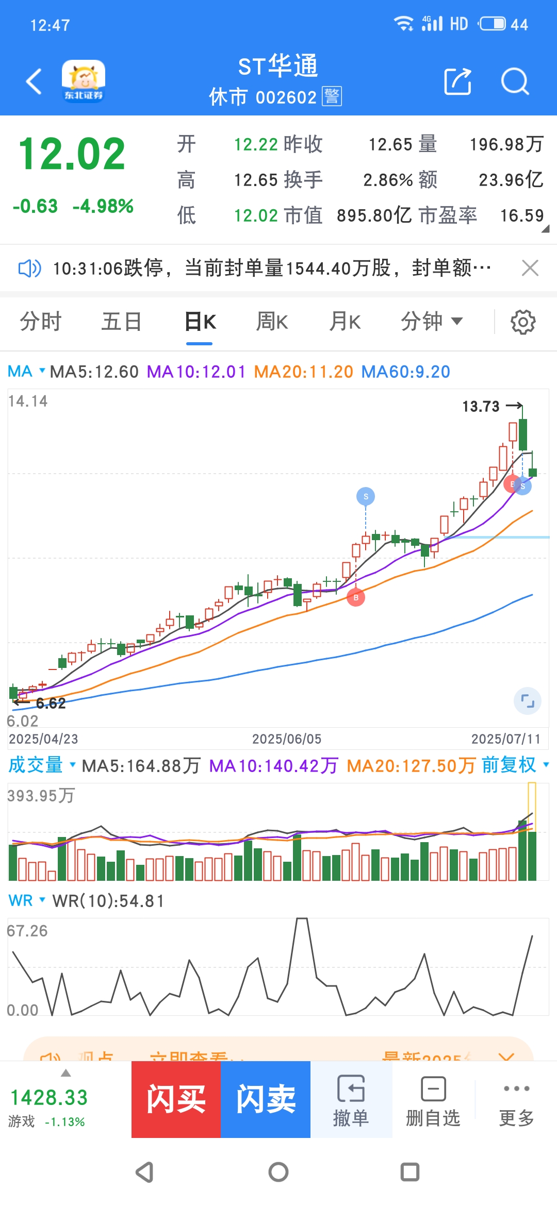Tap the 闪卖 quick sell button
The width and height of the screenshot is (557, 1206).
click(266, 1099)
